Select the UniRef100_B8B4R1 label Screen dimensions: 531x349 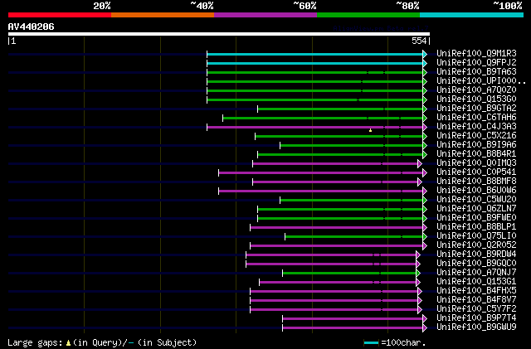[476, 154]
